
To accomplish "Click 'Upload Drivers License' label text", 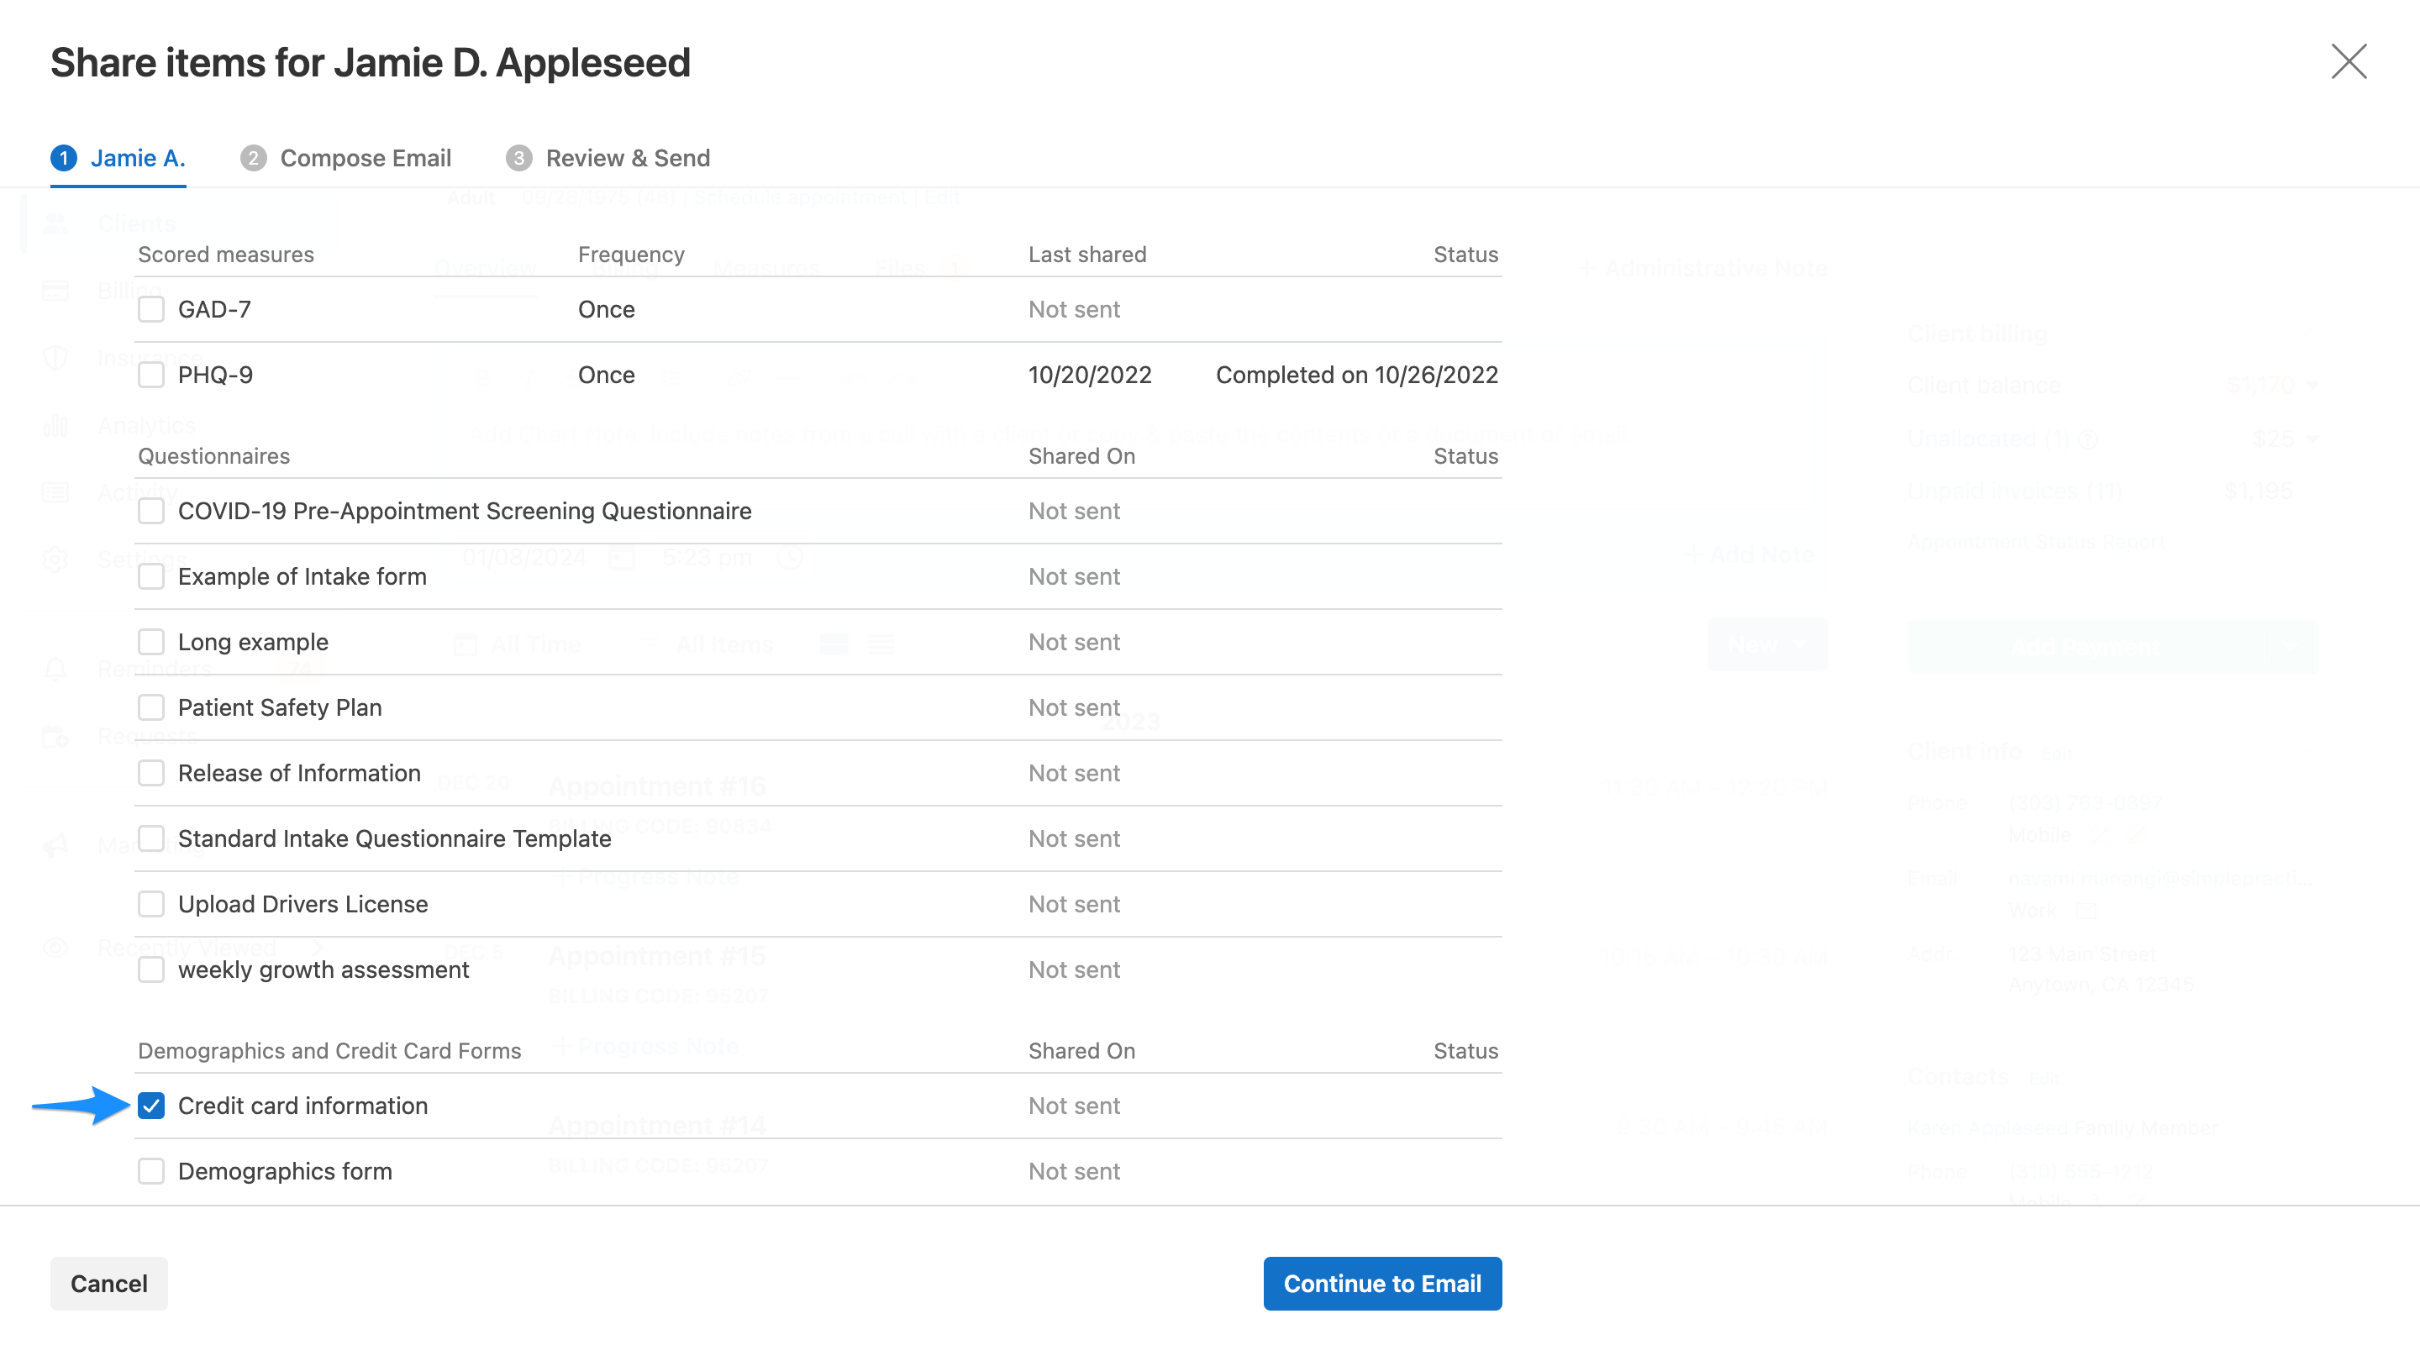I will coord(302,905).
